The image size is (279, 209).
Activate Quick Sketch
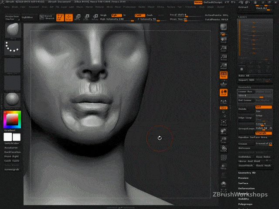47,17
